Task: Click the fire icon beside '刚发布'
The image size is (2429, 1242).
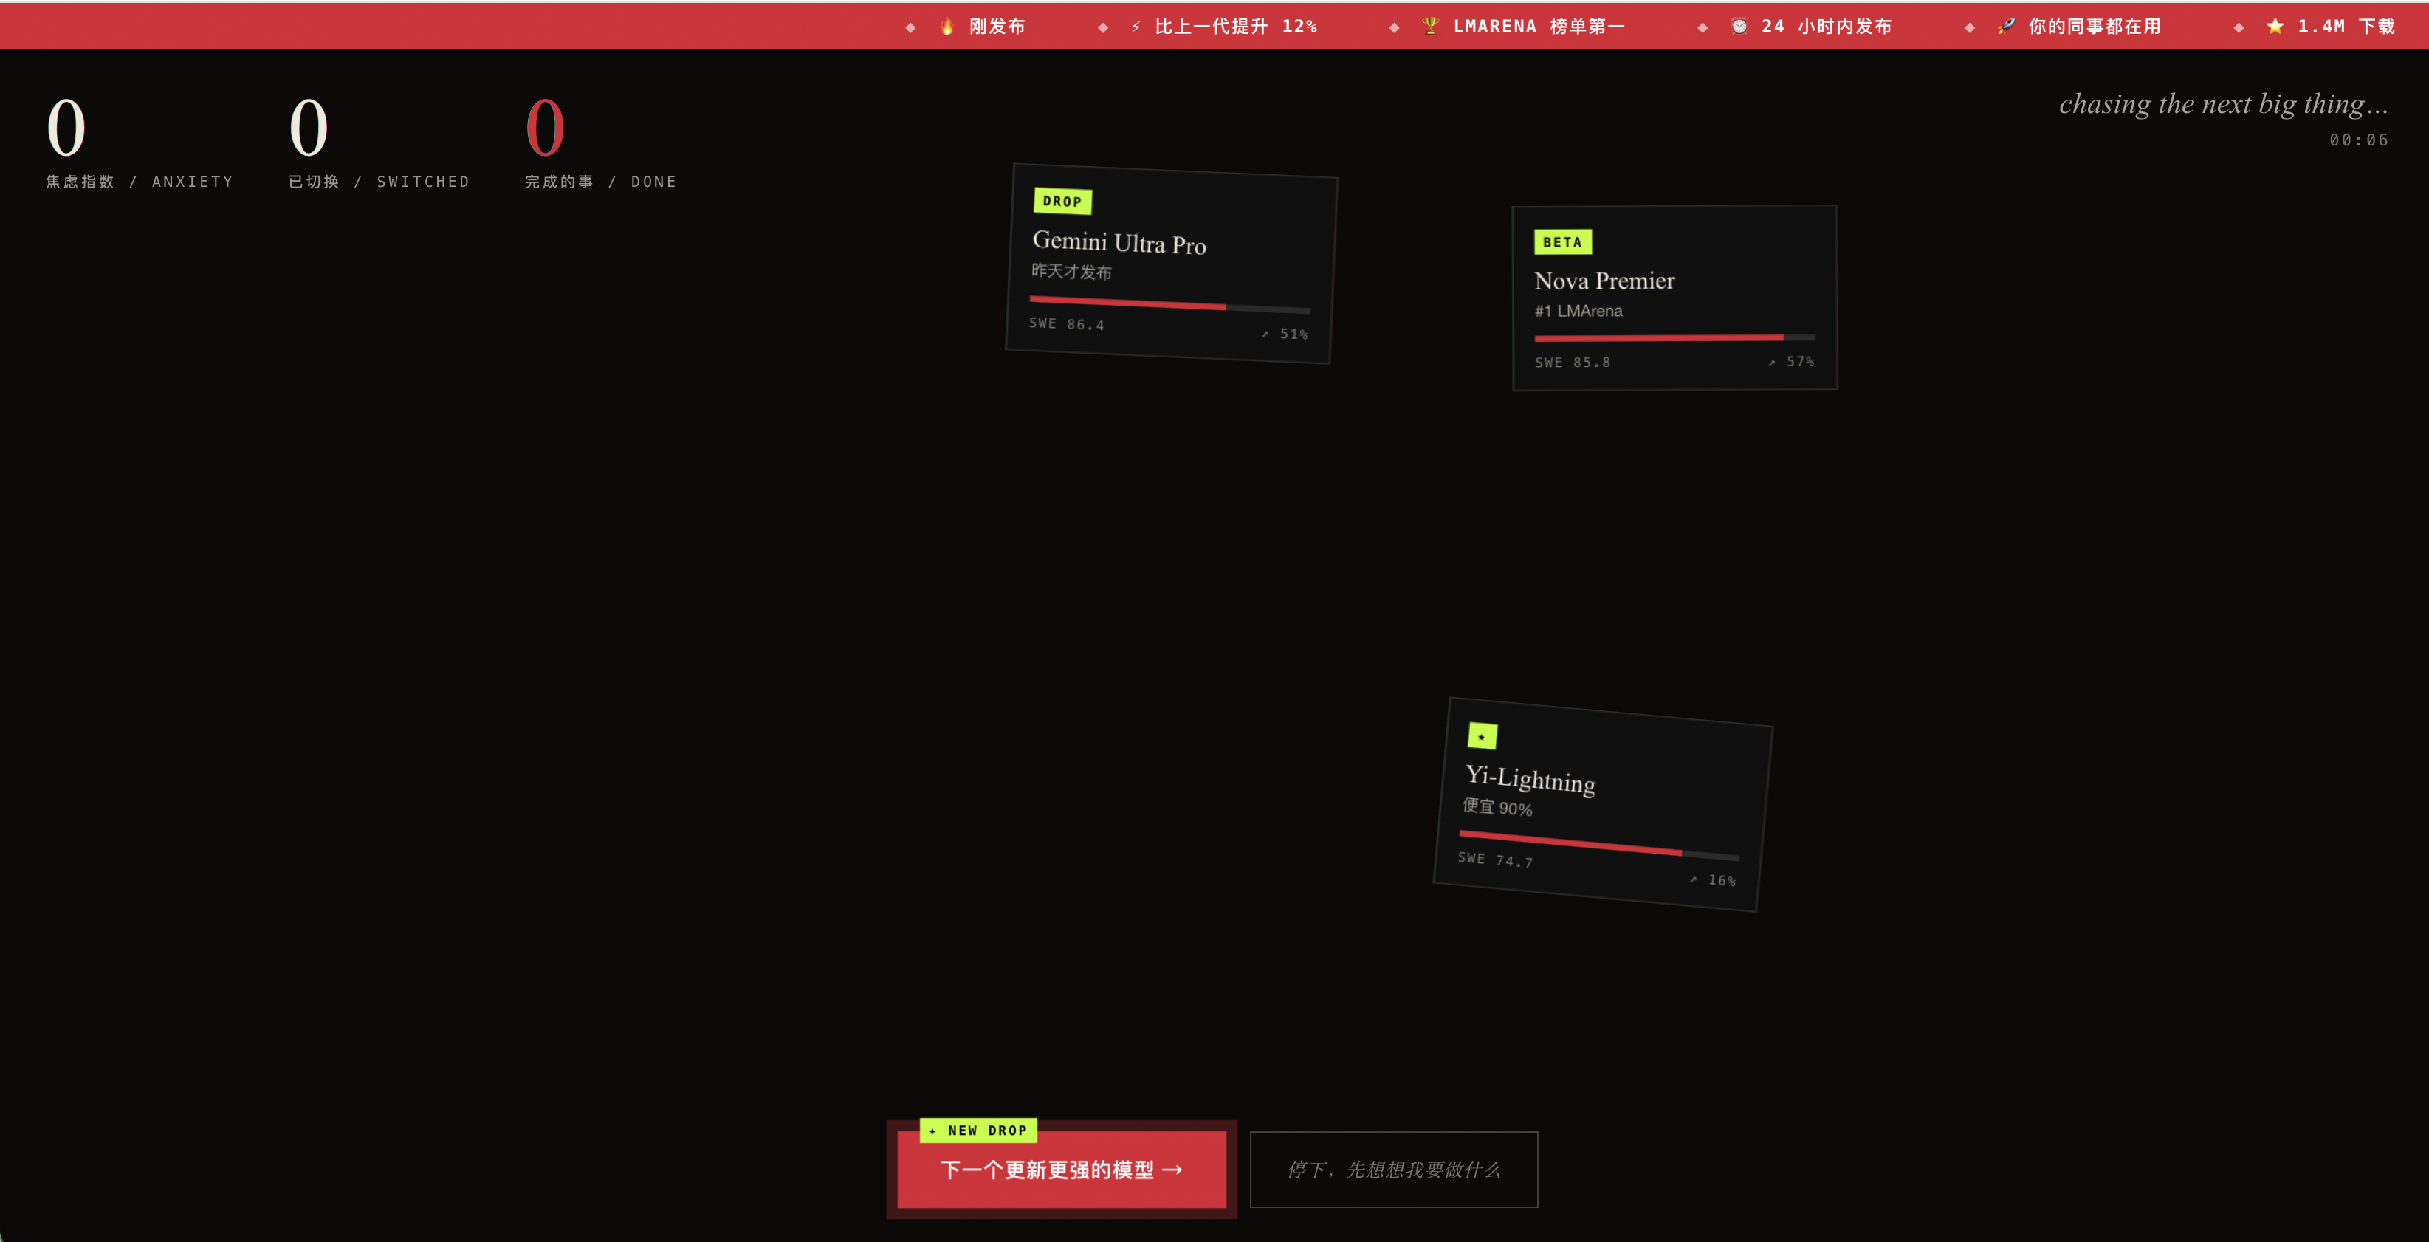Action: click(x=946, y=27)
